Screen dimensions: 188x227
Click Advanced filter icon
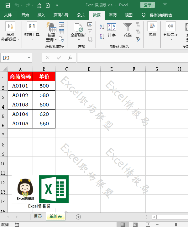pos(138,39)
